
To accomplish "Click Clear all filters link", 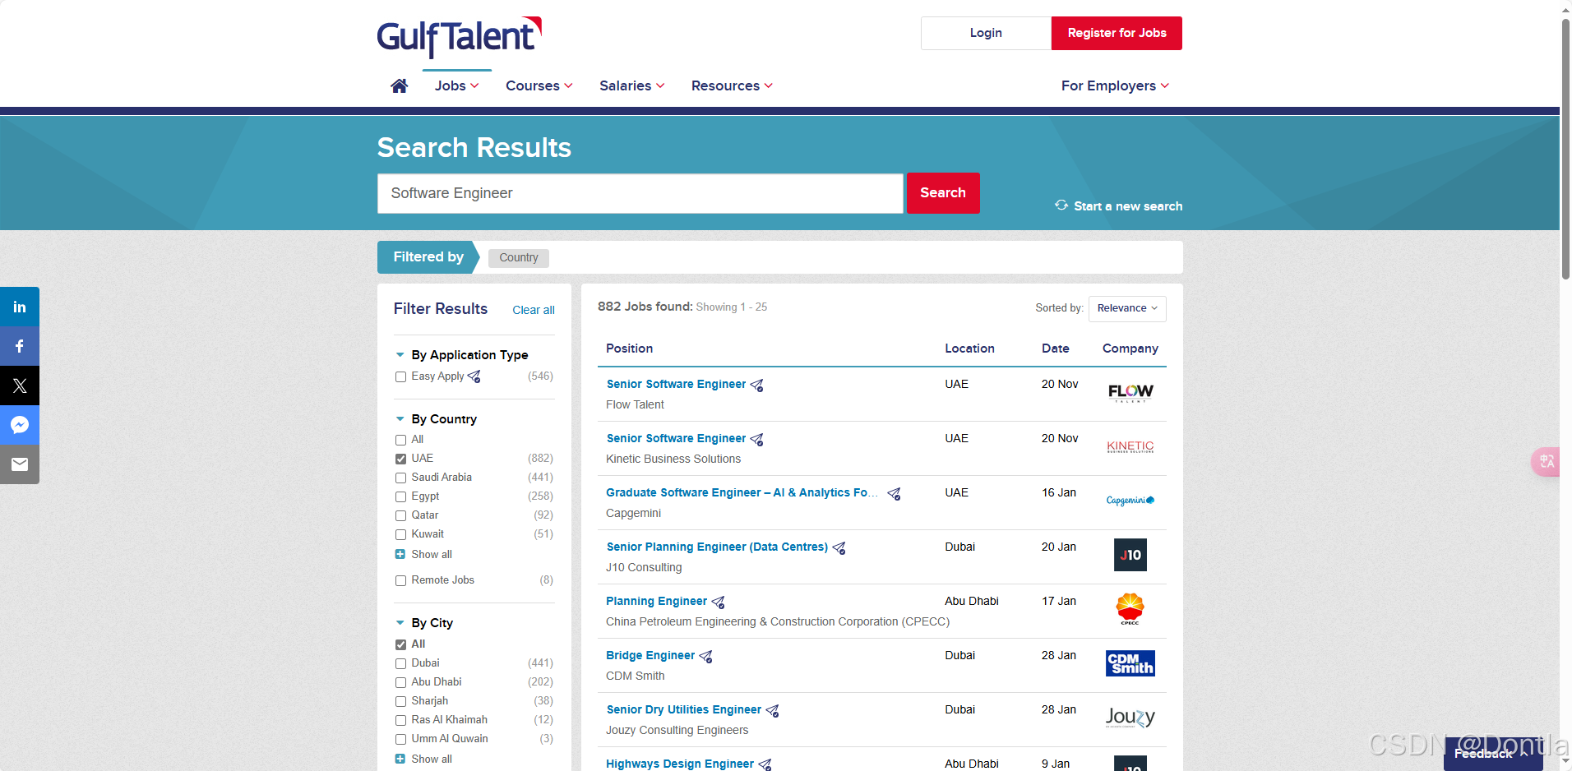I will [534, 310].
